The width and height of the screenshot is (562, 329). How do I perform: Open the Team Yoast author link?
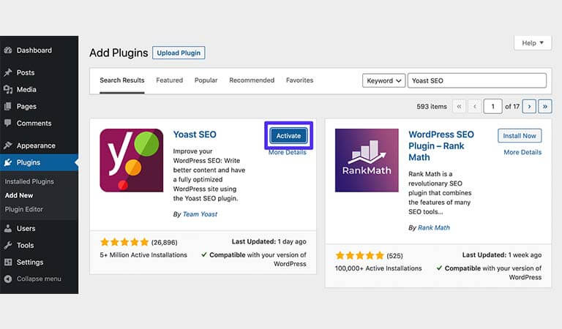tap(200, 214)
